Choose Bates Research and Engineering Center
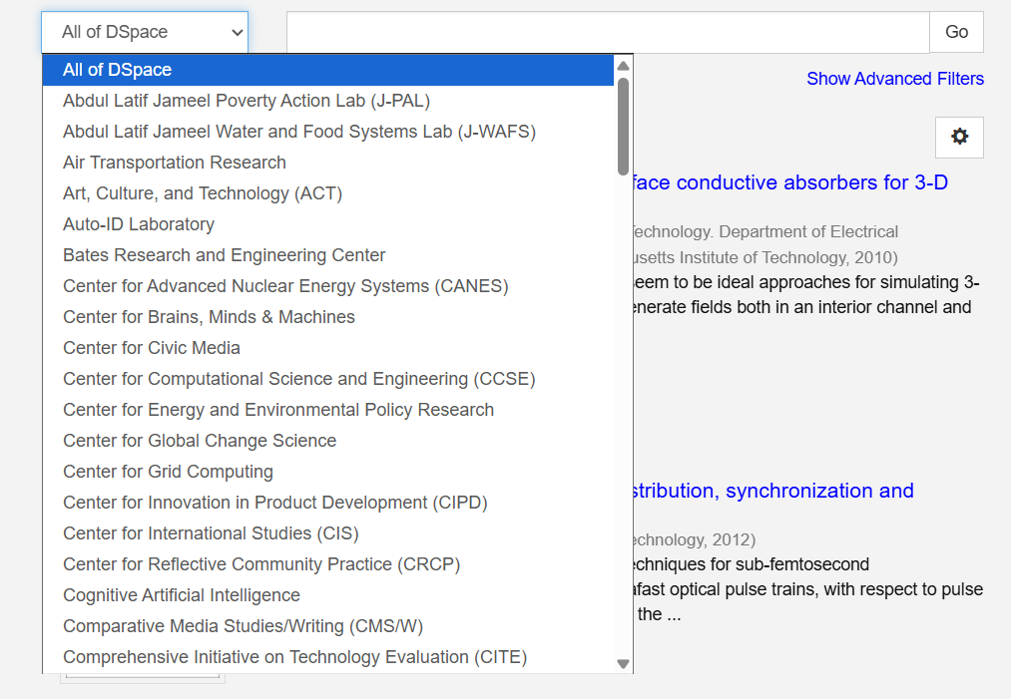1011x699 pixels. [225, 255]
